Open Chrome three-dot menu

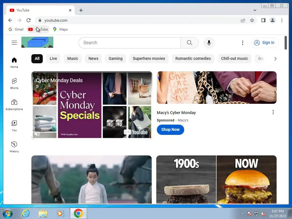[x=282, y=20]
